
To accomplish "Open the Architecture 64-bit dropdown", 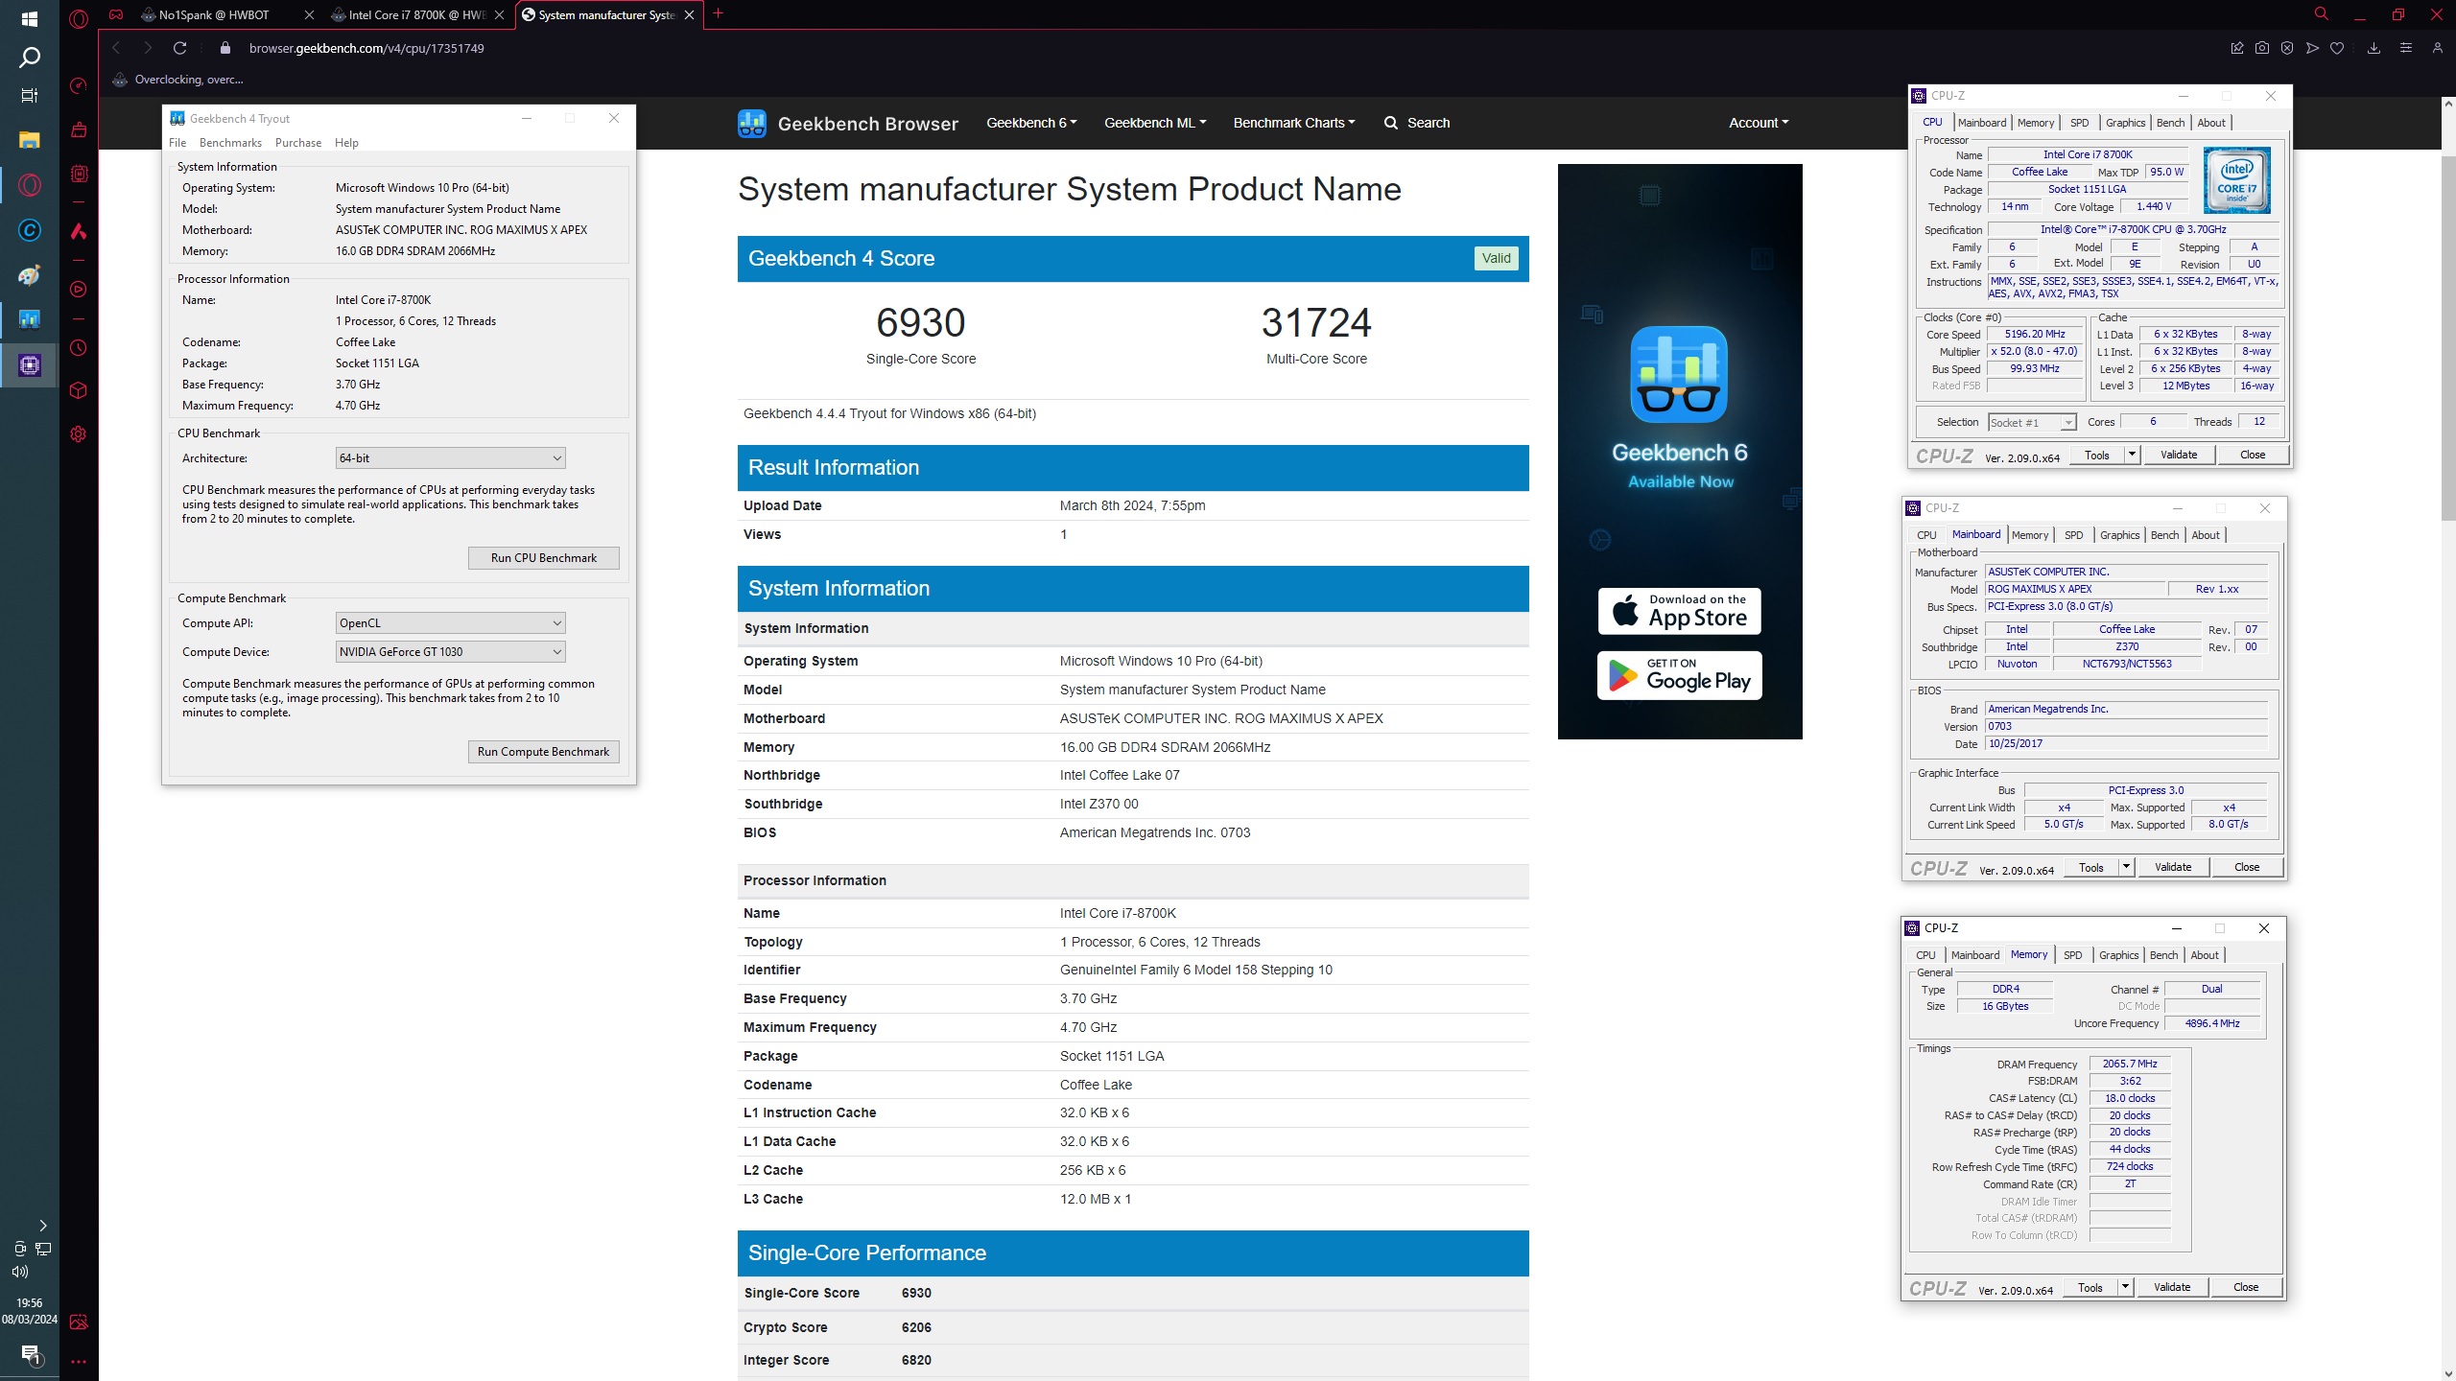I will (450, 458).
